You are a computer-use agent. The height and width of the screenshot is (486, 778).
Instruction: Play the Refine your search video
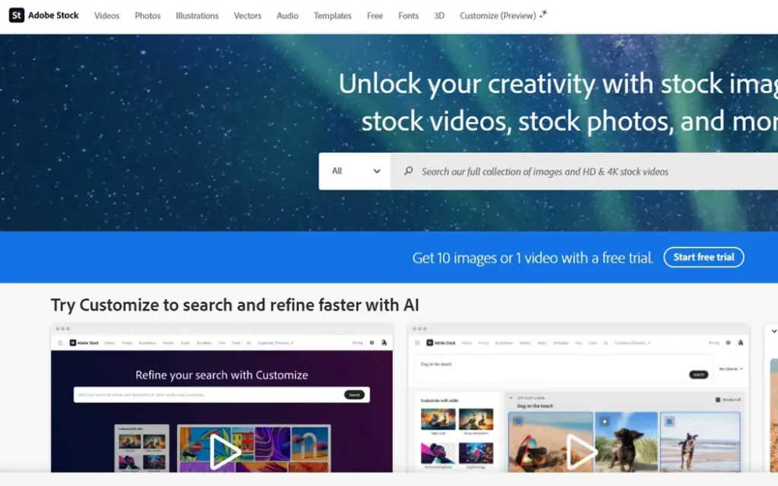point(224,451)
